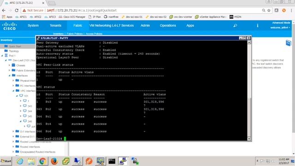Open the APIC1 bookmark
Image resolution: width=295 pixels, height=166 pixels.
click(21, 17)
